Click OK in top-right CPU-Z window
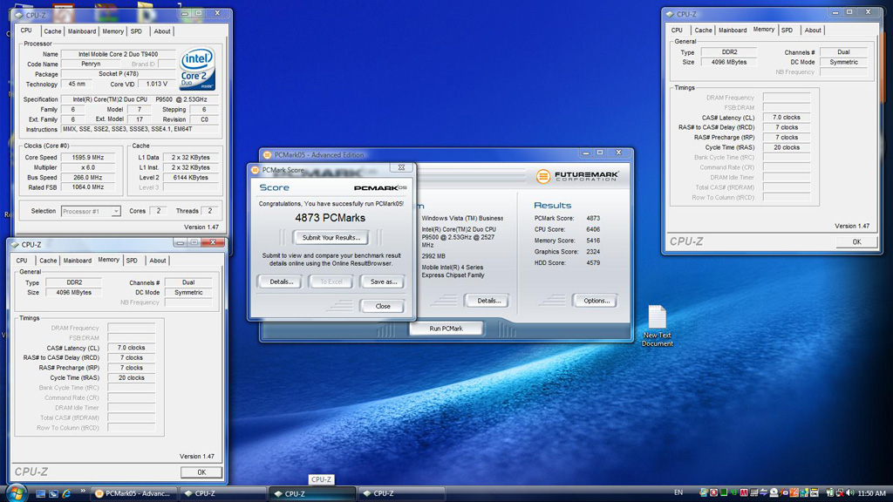Viewport: 893px width, 502px height. click(856, 242)
